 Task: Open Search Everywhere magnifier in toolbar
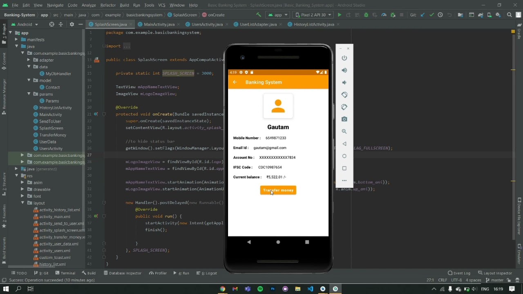(x=509, y=15)
